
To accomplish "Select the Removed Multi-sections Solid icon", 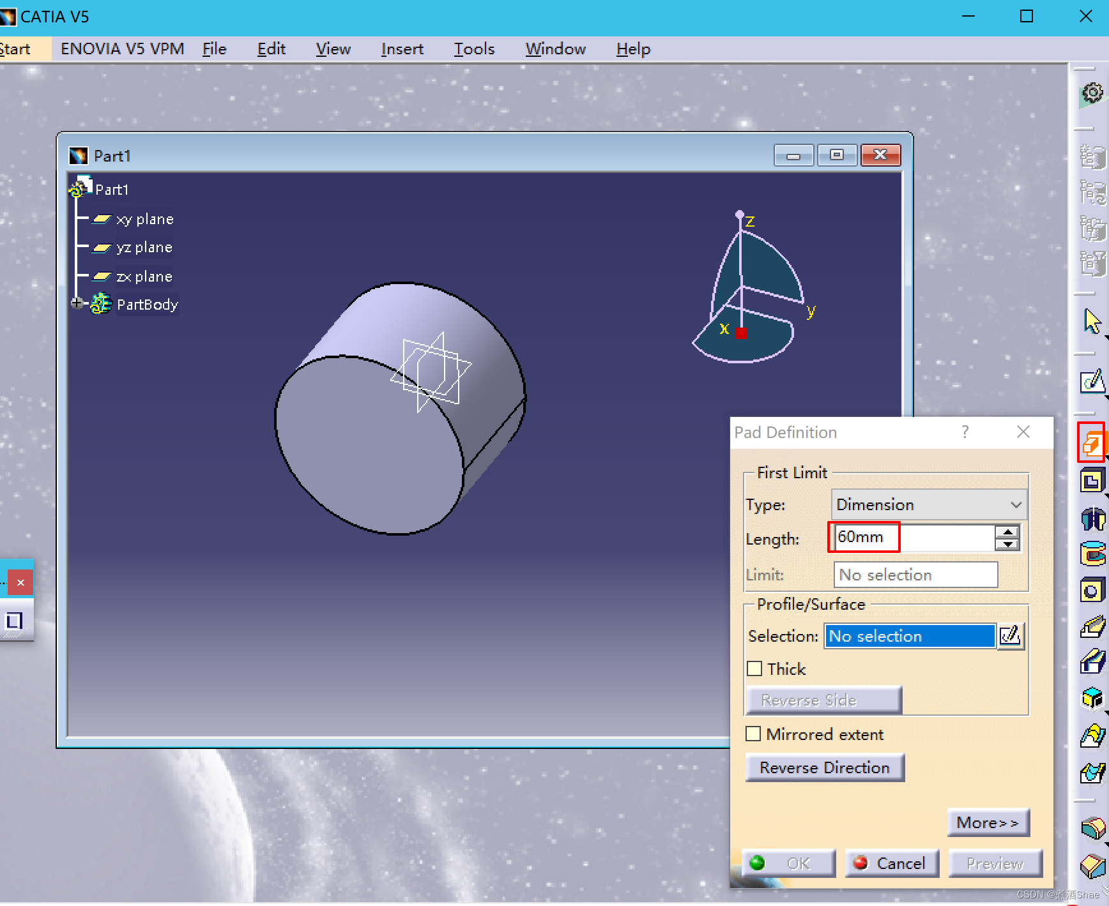I will point(1092,773).
